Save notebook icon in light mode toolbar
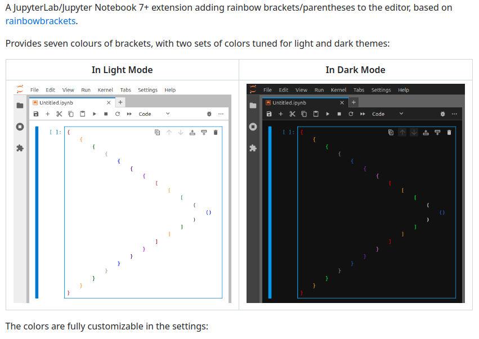 coord(36,114)
